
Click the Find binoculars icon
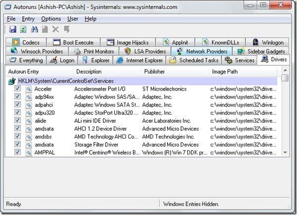tap(34, 29)
